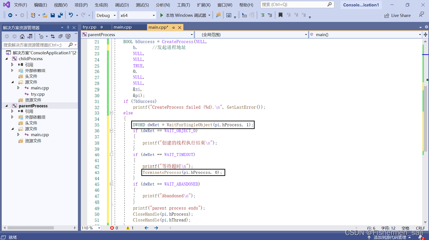The width and height of the screenshot is (429, 240).
Task: Click the search magnifier in Solution Explorer
Action: click(x=71, y=45)
